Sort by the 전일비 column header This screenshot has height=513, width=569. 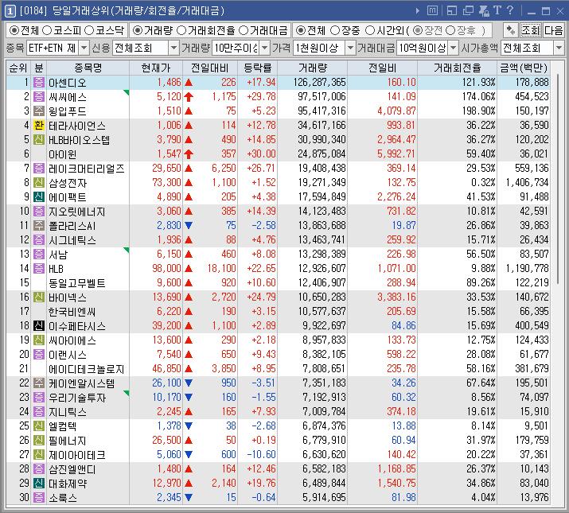(x=382, y=68)
